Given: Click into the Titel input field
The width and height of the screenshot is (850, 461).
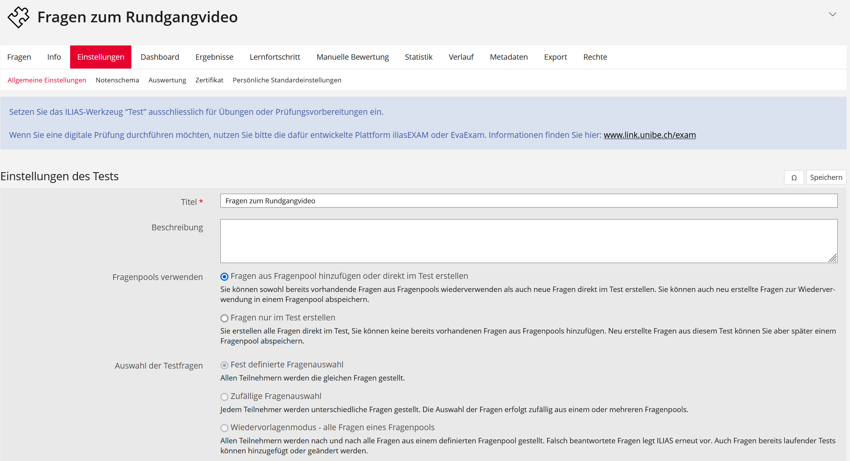Looking at the screenshot, I should [529, 201].
